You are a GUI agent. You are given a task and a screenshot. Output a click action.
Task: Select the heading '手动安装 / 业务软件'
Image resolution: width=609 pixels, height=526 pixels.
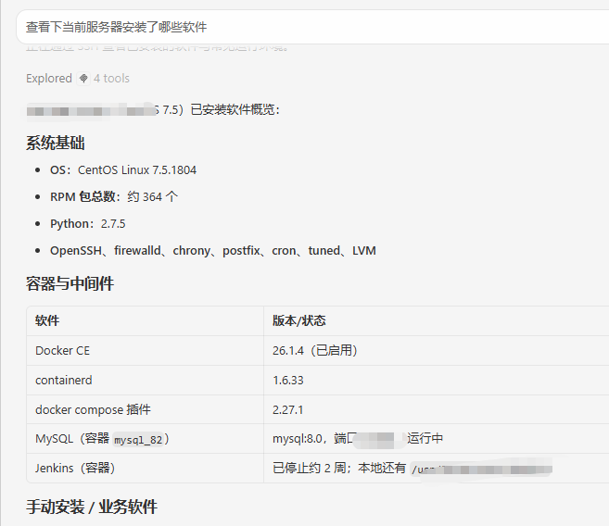coord(92,507)
